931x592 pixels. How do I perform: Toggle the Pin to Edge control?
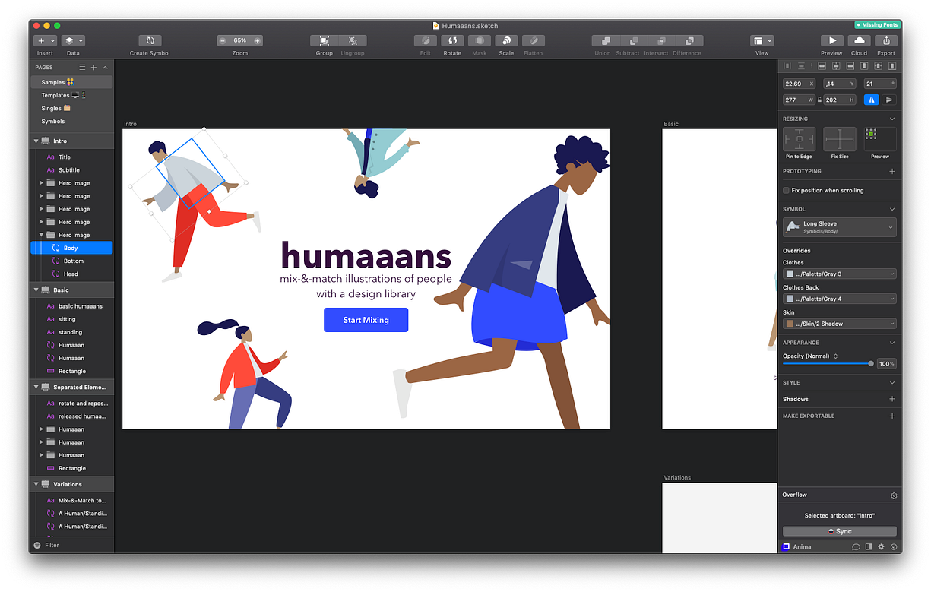[799, 139]
